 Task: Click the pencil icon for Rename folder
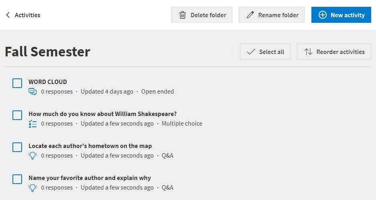coord(250,15)
